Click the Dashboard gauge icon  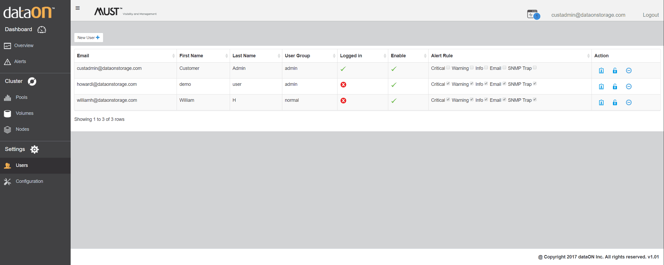tap(42, 30)
